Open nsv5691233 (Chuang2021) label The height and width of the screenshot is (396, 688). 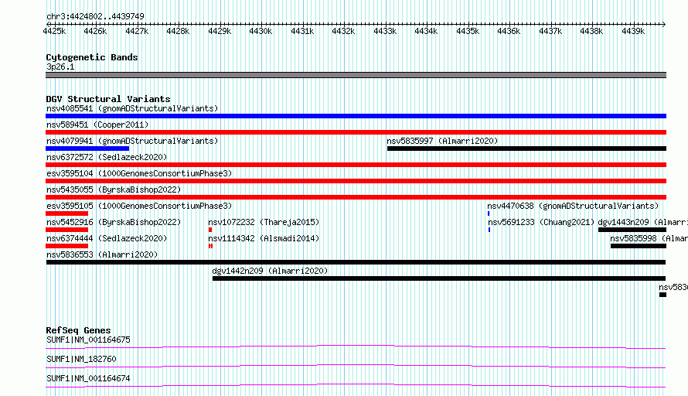click(541, 222)
